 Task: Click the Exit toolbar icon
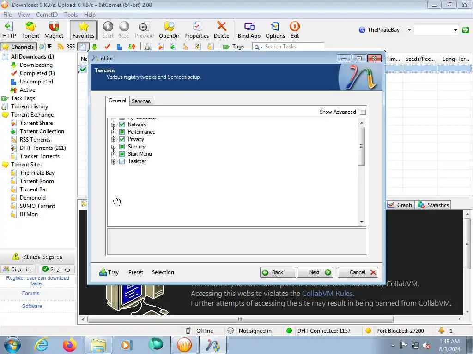(294, 30)
